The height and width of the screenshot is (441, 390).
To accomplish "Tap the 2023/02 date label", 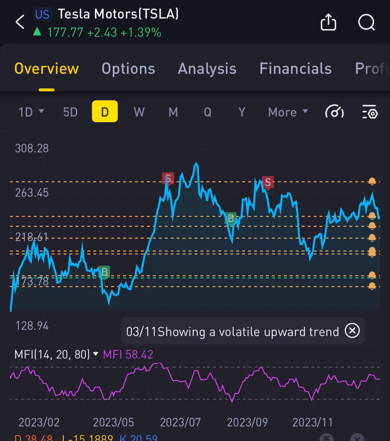I will (39, 422).
